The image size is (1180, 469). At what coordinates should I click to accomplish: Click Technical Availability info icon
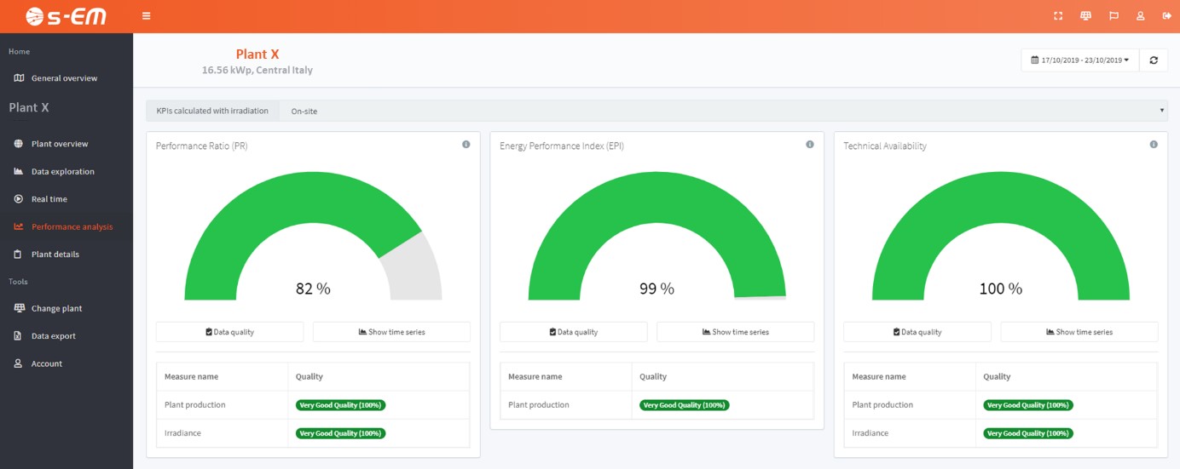tap(1154, 145)
